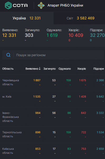105x159 pixels.
Task: Click Київ deaths value 27
Action: [x=54, y=96]
